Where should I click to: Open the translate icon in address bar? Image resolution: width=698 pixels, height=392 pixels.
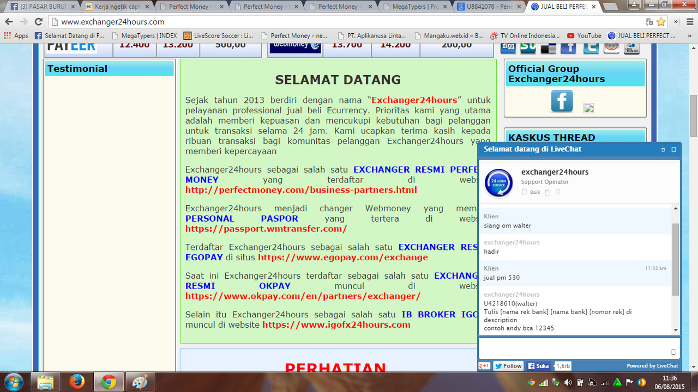pyautogui.click(x=649, y=22)
